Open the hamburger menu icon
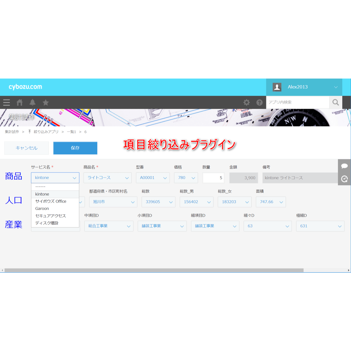Screen dimensions: 351x351 pyautogui.click(x=6, y=102)
